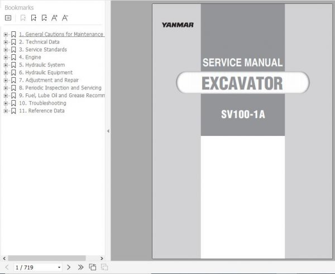The height and width of the screenshot is (274, 335).
Task: Click the bookmark icon beside Reference Data
Action: [13, 111]
